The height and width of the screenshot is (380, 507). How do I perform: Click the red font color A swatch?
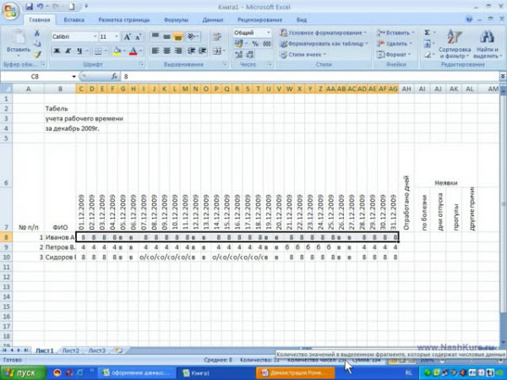coord(134,51)
